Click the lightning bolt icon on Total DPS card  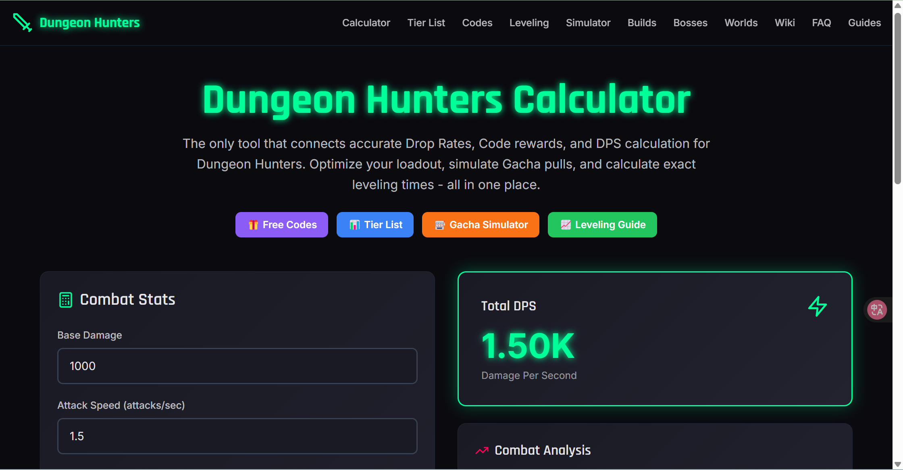[818, 306]
